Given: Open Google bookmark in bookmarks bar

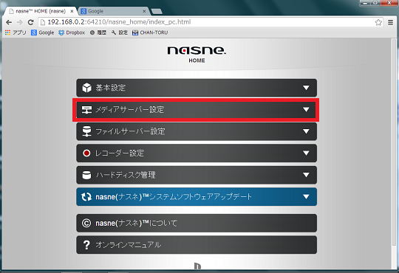Looking at the screenshot, I should [x=43, y=32].
